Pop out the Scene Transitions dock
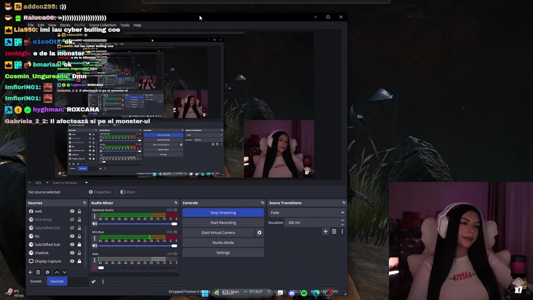533x300 pixels. tap(344, 203)
